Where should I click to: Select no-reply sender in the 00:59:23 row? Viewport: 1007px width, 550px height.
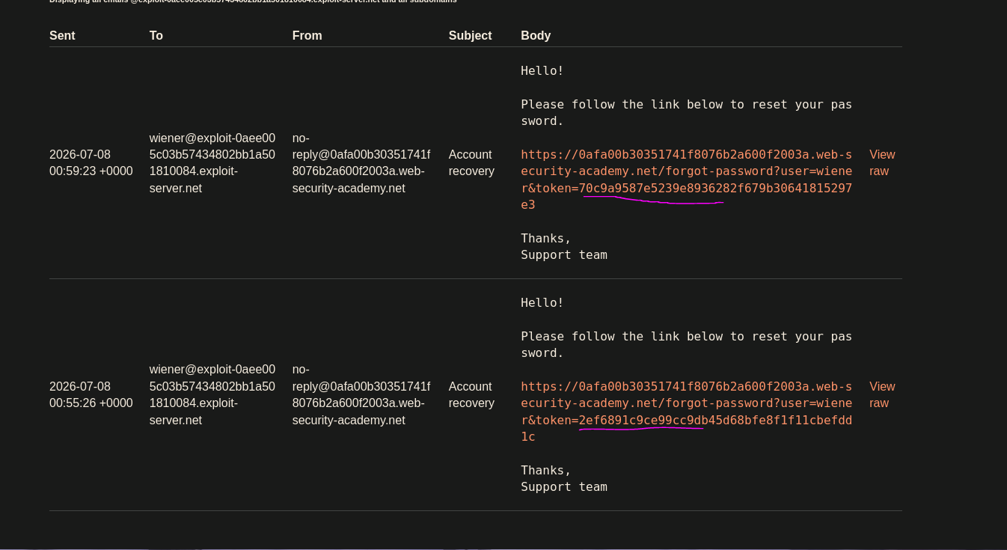(361, 162)
